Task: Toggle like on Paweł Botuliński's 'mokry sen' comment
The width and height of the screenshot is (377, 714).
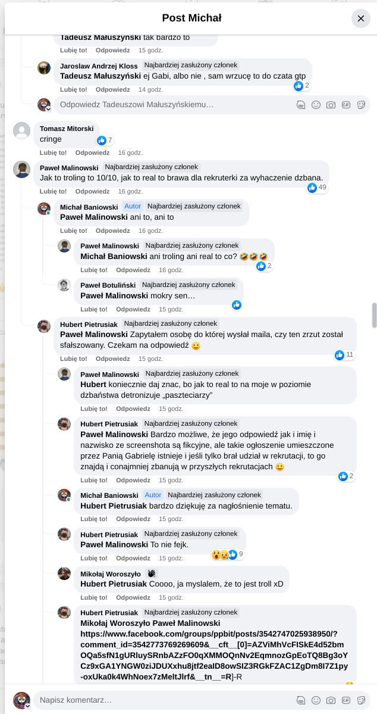Action: click(93, 309)
